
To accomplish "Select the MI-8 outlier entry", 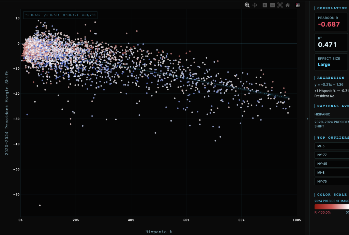I will pyautogui.click(x=332, y=173).
